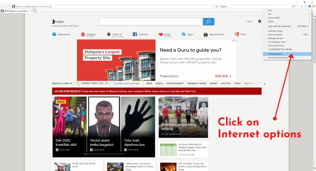The image size is (316, 171).
Task: Go to the browser Home icon
Action: pyautogui.click(x=301, y=6)
